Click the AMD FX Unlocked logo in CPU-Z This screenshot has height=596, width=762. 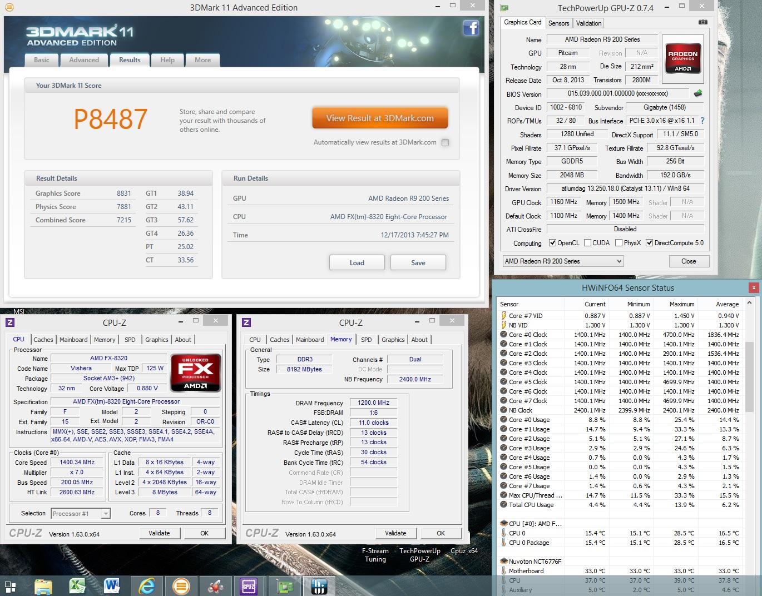(x=196, y=372)
